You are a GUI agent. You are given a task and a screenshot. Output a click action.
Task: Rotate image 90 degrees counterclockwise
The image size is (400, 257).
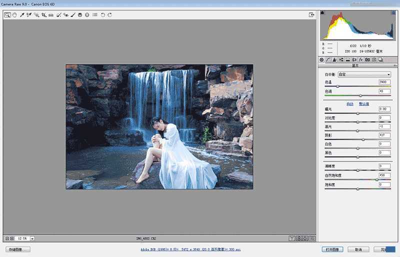click(103, 15)
